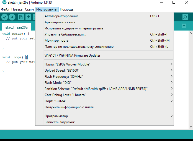
Task: Click the Verify checkmark icon in toolbar
Action: click(x=4, y=17)
